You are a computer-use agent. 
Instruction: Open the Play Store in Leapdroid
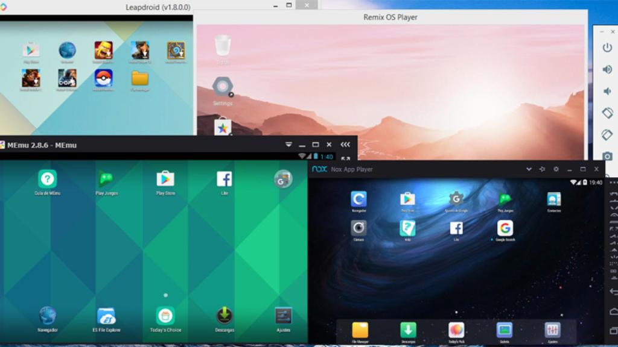(30, 51)
